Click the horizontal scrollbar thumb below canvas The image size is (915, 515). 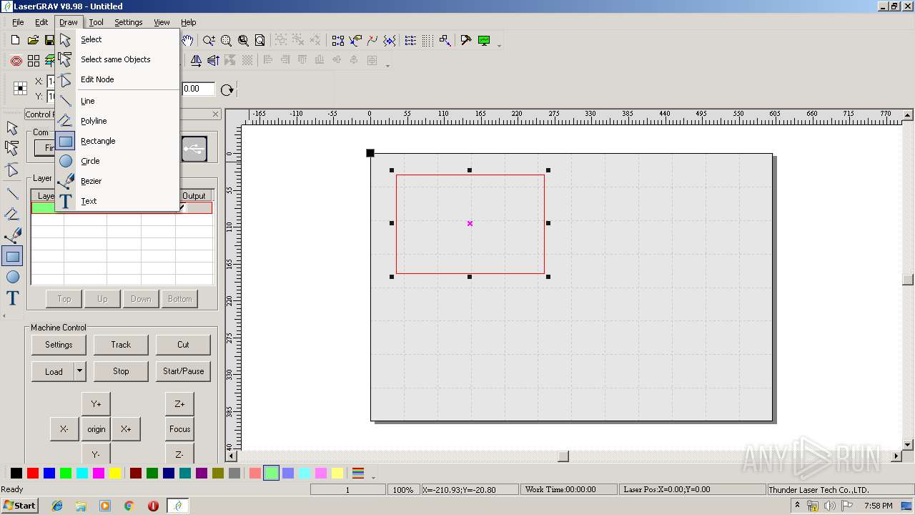point(563,456)
